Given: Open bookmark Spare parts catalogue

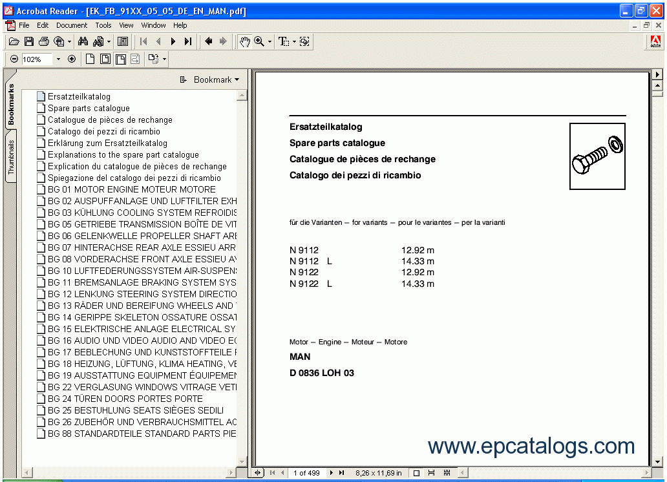Looking at the screenshot, I should coord(89,108).
